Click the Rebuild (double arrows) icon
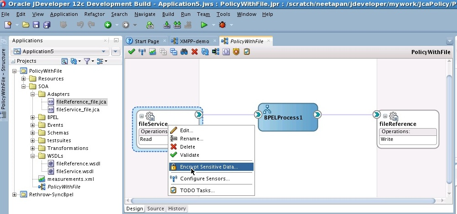 coord(177,25)
